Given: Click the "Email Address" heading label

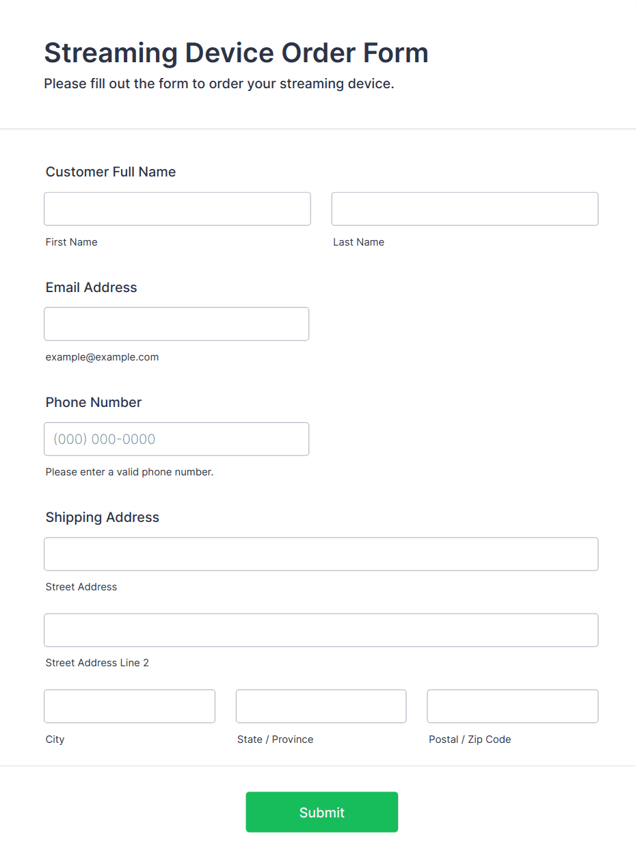Looking at the screenshot, I should point(92,287).
